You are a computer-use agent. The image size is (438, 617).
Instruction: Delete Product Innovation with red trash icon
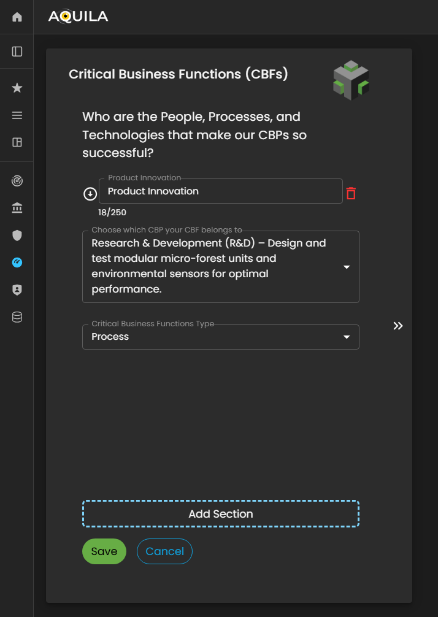click(351, 193)
